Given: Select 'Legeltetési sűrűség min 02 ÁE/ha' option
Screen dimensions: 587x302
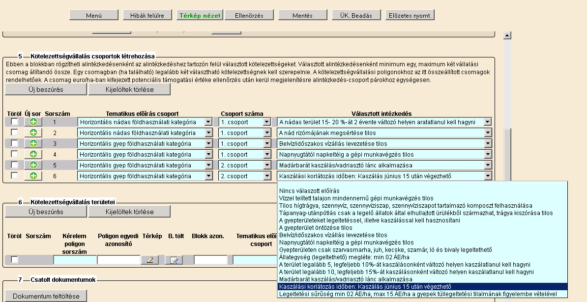Looking at the screenshot, I should (422, 294).
